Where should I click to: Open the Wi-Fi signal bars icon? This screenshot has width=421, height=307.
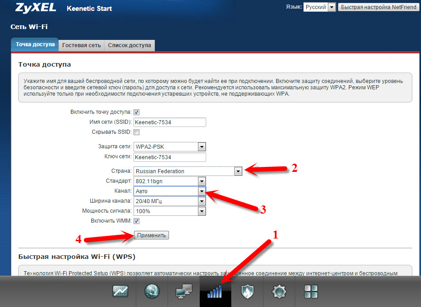tap(215, 292)
